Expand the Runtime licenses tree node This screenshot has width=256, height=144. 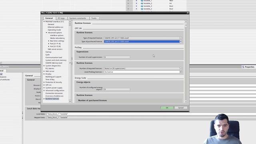[44, 99]
